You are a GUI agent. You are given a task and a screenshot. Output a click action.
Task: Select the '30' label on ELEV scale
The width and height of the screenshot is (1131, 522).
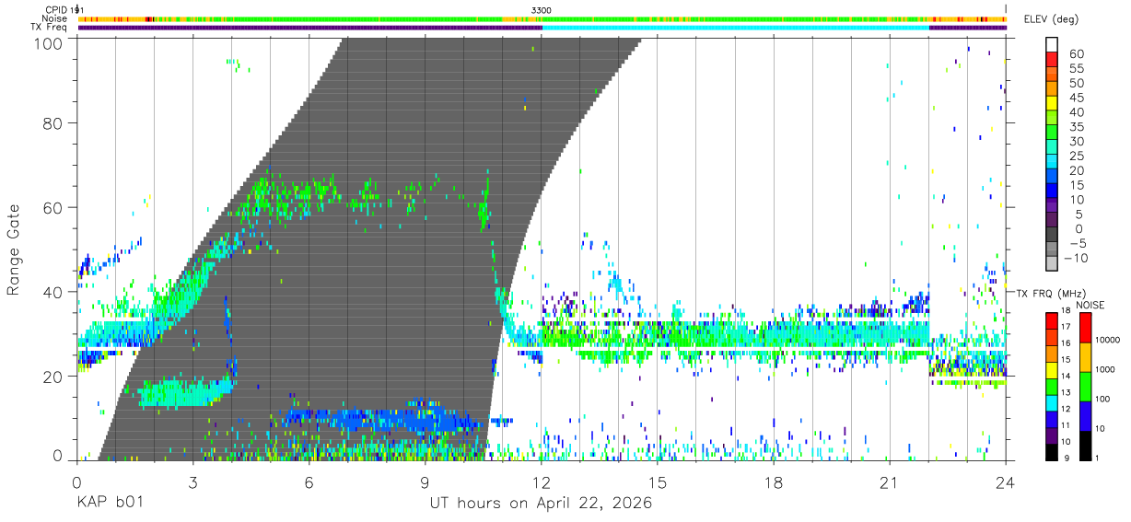tap(1076, 141)
